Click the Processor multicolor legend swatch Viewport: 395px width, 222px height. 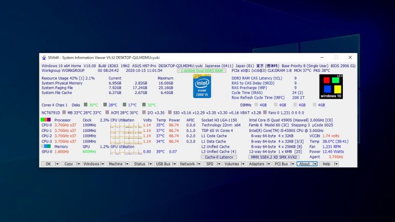[46, 120]
